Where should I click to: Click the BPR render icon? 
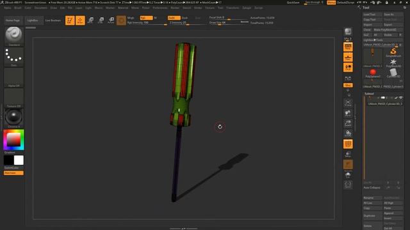(x=348, y=32)
